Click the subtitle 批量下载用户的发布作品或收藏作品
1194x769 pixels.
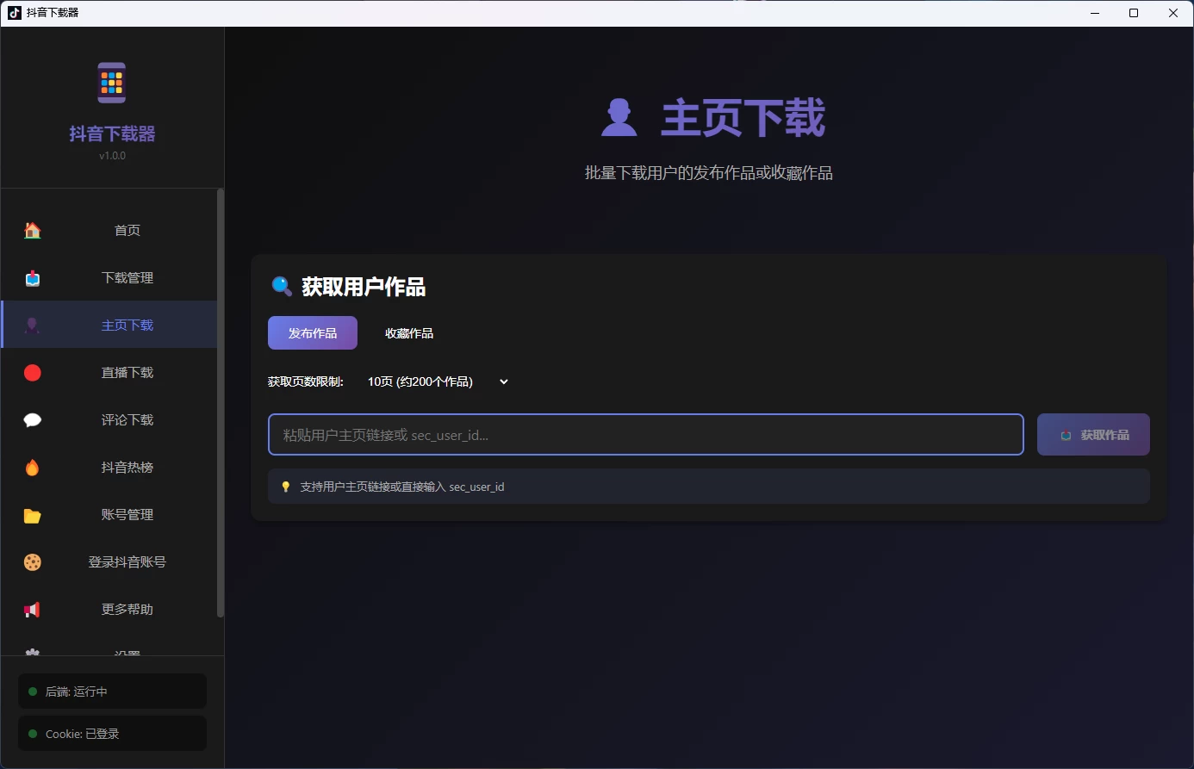(x=709, y=173)
